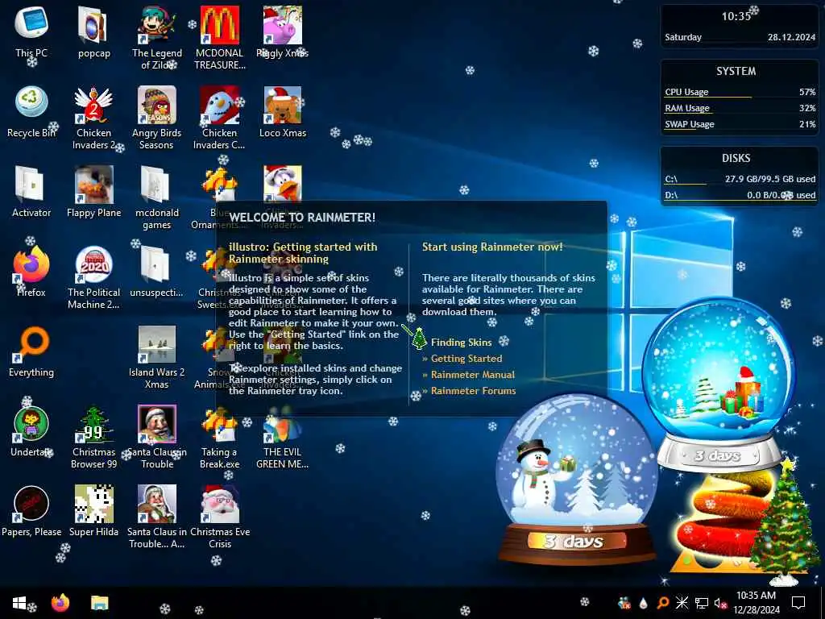825x619 pixels.
Task: Open the Rainmeter Forums link
Action: coord(473,391)
